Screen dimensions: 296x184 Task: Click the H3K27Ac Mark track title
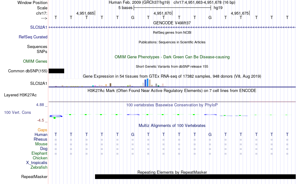pyautogui.click(x=172, y=91)
